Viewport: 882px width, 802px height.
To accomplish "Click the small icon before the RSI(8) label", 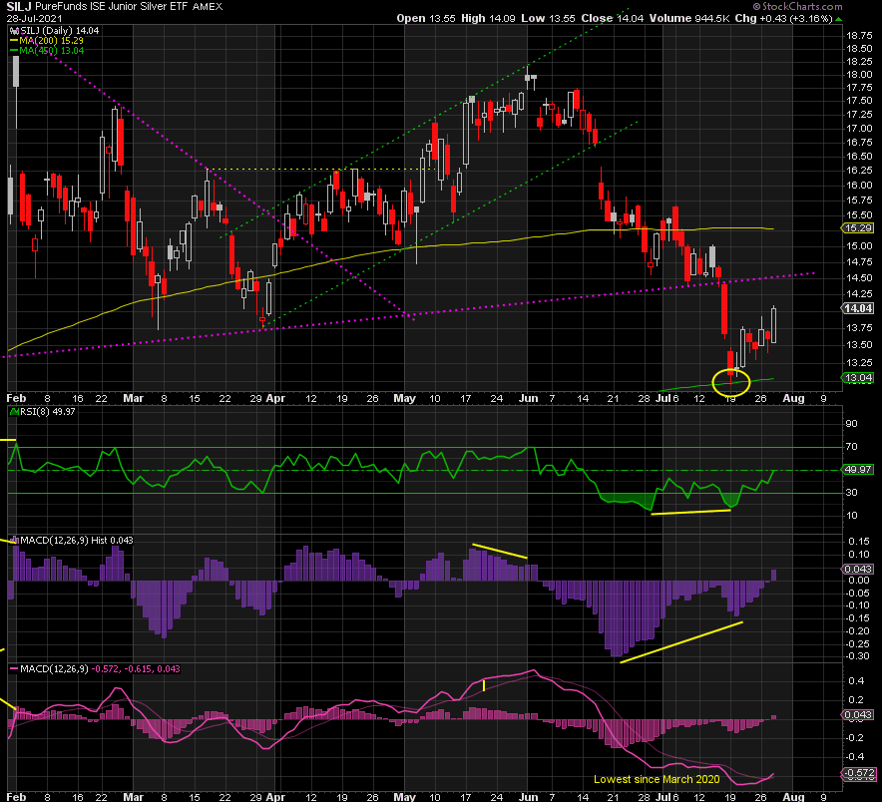I will pyautogui.click(x=14, y=412).
